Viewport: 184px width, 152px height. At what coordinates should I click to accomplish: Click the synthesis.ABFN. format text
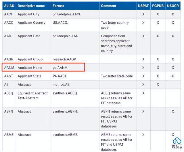[65, 111]
